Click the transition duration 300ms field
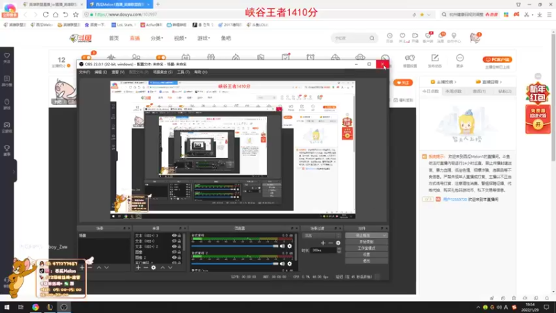Viewport: 556px width, 313px height. point(324,250)
